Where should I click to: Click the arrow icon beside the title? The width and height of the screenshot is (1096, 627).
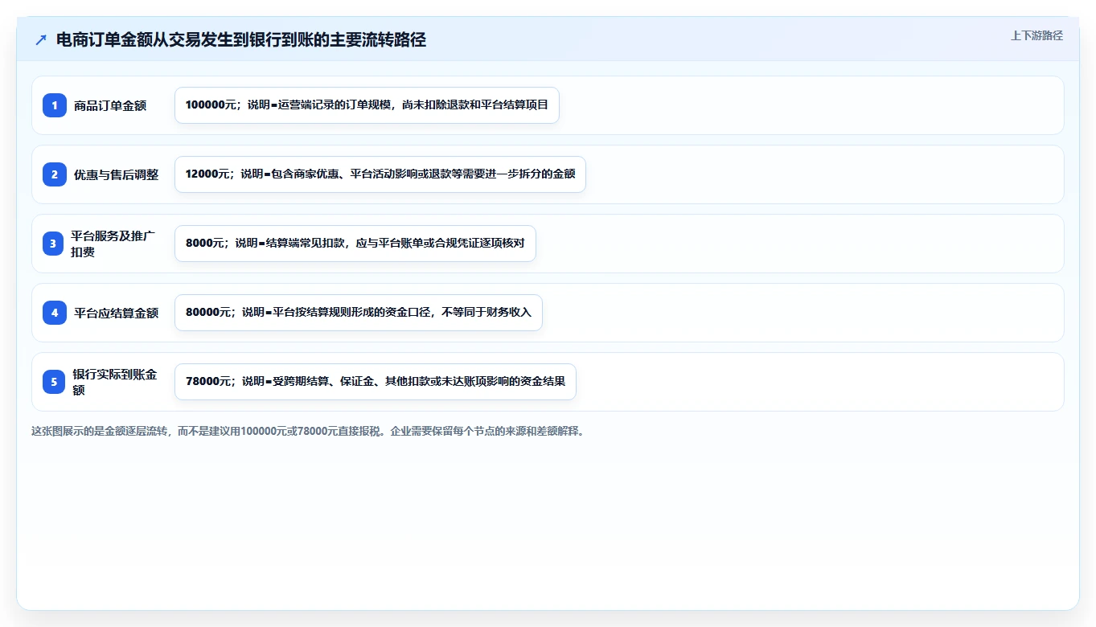coord(41,39)
